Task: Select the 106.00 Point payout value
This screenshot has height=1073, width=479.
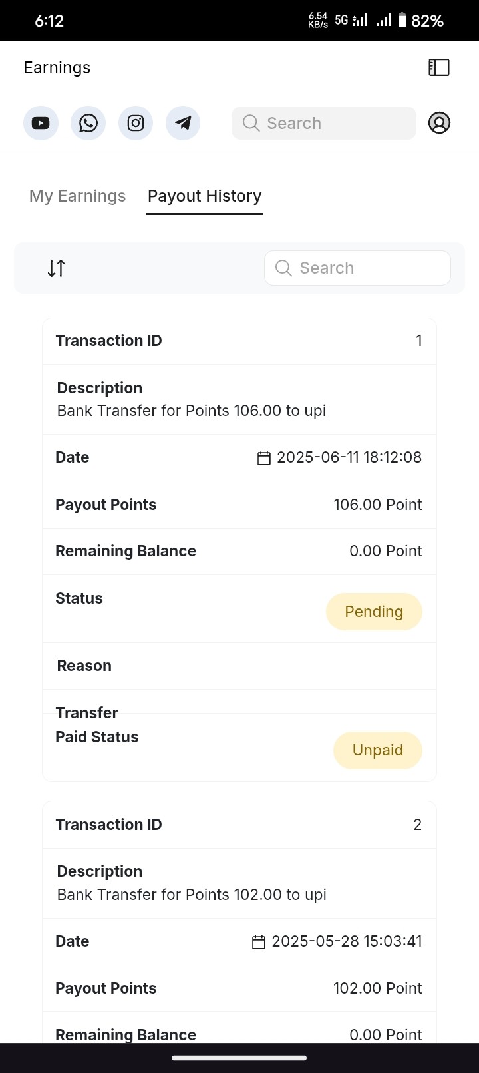Action: 377,505
